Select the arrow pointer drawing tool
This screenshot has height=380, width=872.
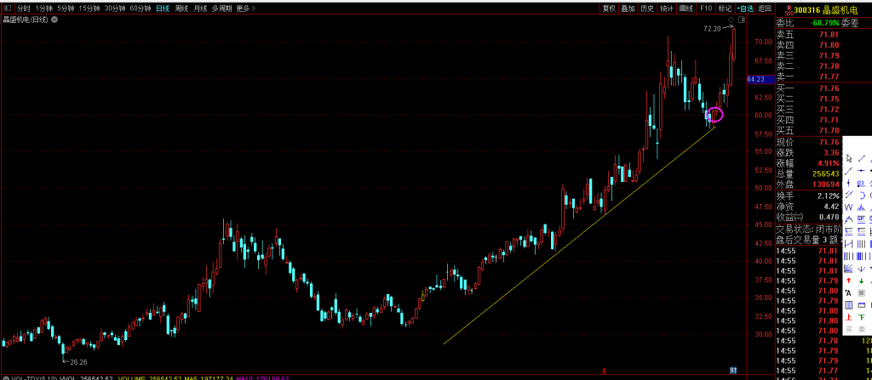pyautogui.click(x=849, y=158)
